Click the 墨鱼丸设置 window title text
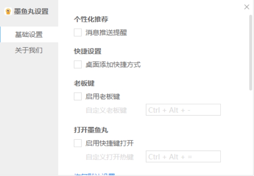This screenshot has height=176, width=254. click(x=31, y=11)
